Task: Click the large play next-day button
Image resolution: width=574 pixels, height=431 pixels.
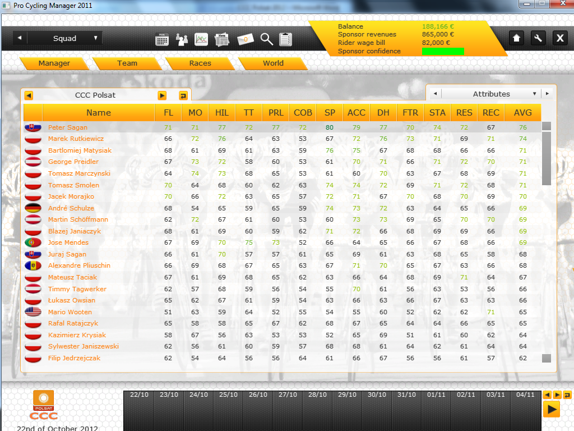Action: (552, 409)
